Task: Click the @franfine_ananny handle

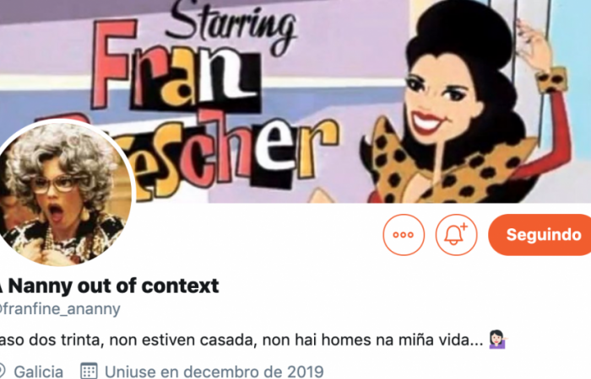Action: (60, 309)
